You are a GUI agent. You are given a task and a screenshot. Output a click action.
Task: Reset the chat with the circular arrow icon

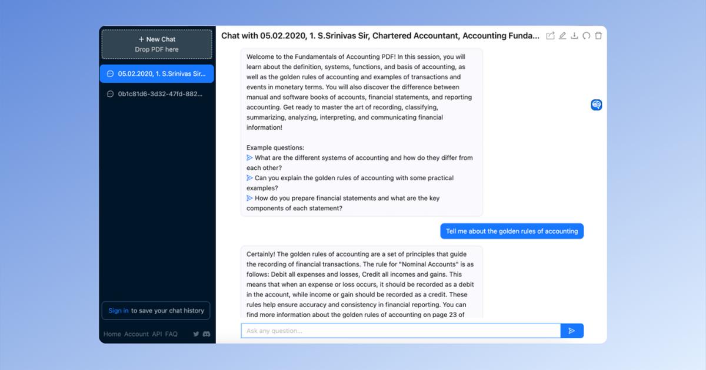pos(587,36)
